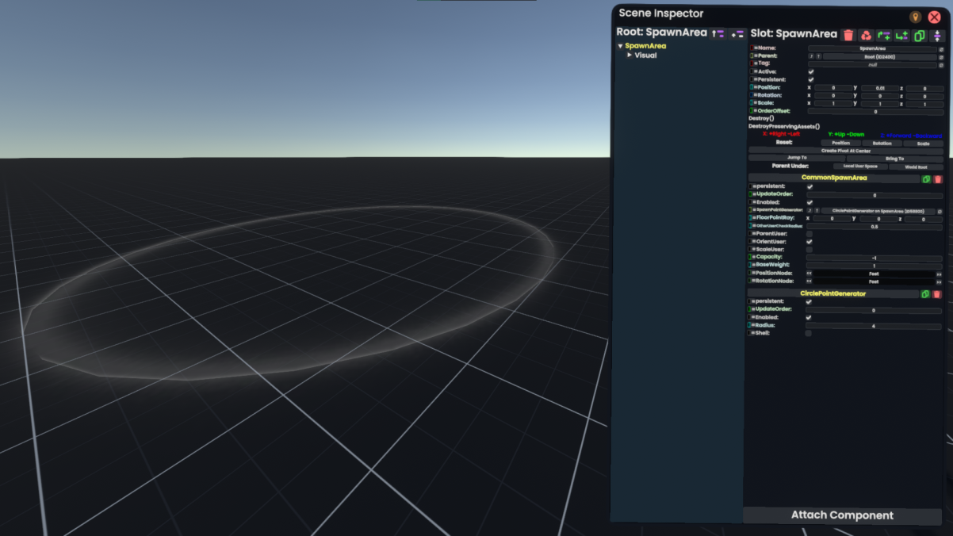
Task: Click the red trash icon to destroy the slot
Action: click(x=848, y=35)
